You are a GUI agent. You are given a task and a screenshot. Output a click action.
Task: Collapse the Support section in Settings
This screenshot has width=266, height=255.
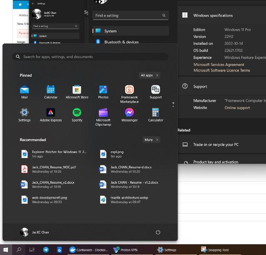point(222,87)
